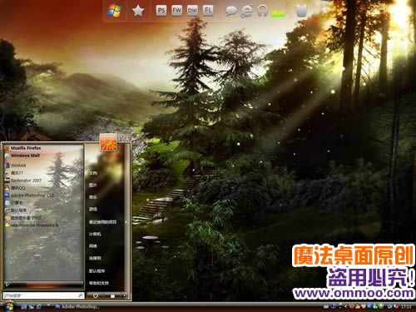This screenshot has width=416, height=312.
Task: Expand the recent items submenu arrow
Action: [126, 222]
